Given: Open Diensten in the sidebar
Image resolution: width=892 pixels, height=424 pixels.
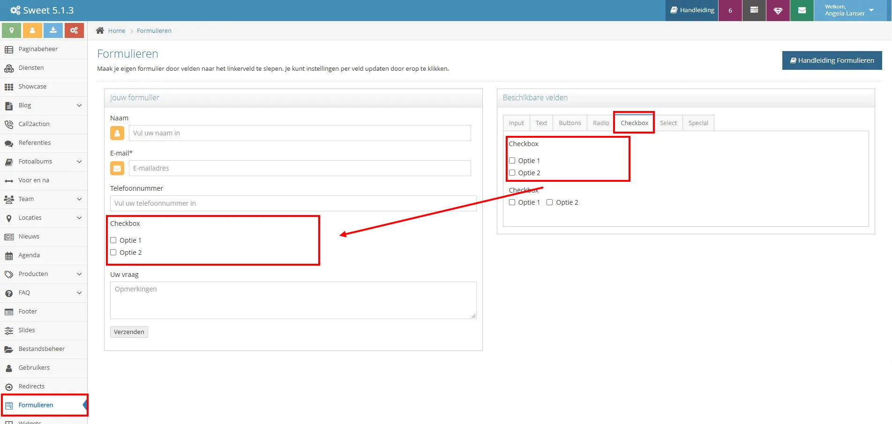Looking at the screenshot, I should [44, 68].
